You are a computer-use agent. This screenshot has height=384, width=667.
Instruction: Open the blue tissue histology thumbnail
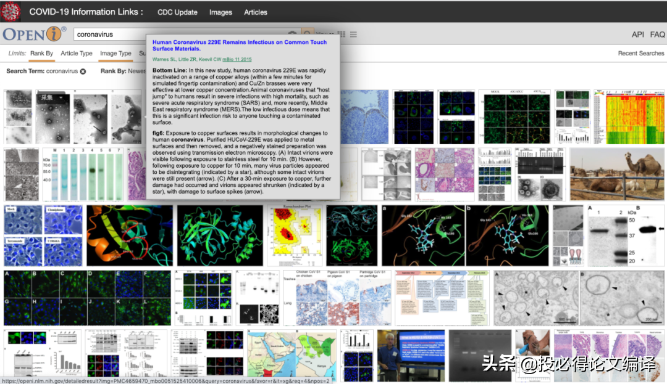pos(364,116)
